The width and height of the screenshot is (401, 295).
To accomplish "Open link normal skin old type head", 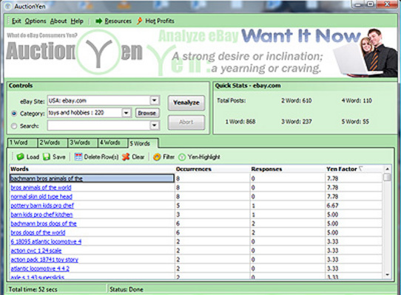I will (41, 197).
